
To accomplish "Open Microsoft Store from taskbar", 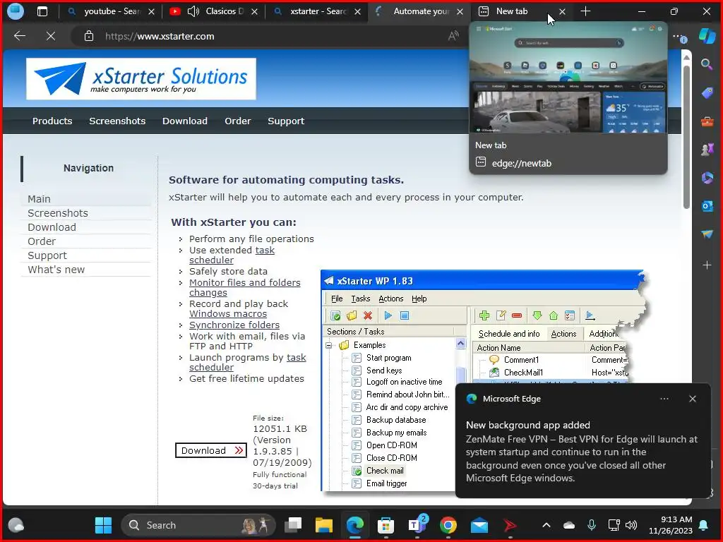I will click(x=386, y=525).
